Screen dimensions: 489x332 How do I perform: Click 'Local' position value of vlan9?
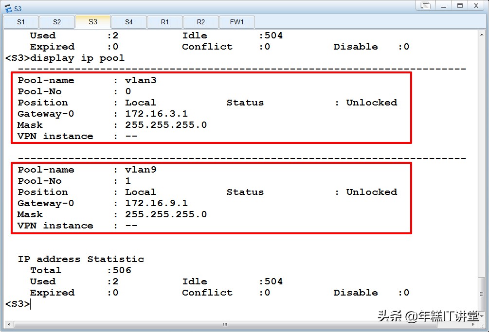point(140,192)
